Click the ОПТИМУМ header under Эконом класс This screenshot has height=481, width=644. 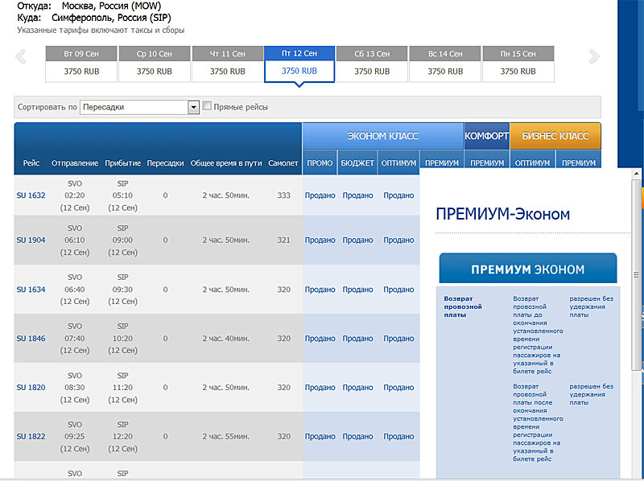[398, 163]
